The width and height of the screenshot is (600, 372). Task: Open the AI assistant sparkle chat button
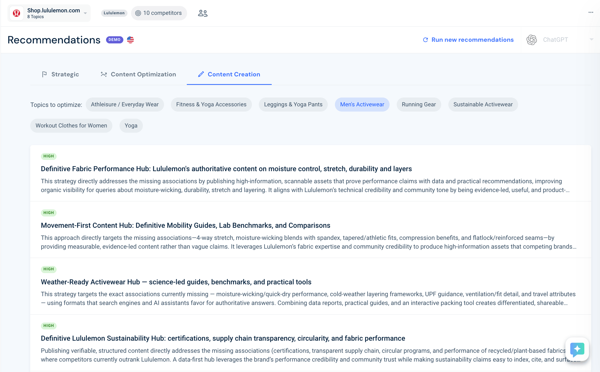point(577,349)
